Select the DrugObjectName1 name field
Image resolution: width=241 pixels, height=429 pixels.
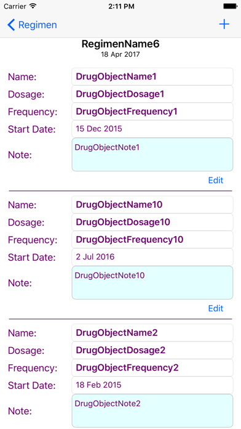click(x=152, y=76)
